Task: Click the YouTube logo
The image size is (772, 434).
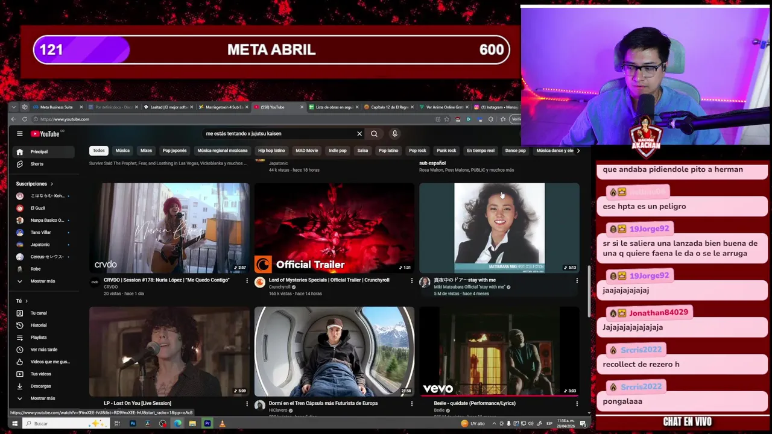Action: (x=45, y=134)
